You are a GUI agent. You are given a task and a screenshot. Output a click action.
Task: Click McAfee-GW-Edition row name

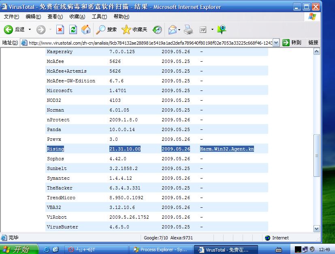(71, 81)
